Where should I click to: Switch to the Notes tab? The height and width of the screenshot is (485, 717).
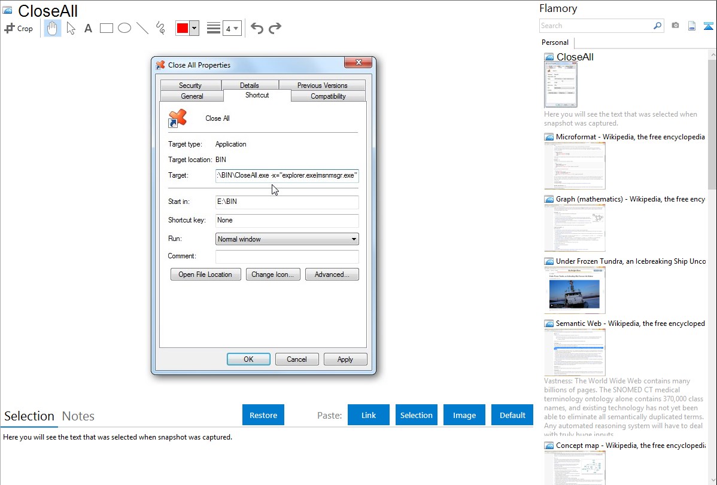coord(78,416)
